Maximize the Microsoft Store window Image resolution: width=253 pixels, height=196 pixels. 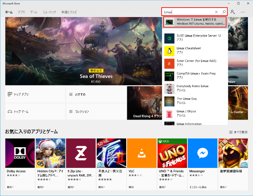pyautogui.click(x=238, y=3)
